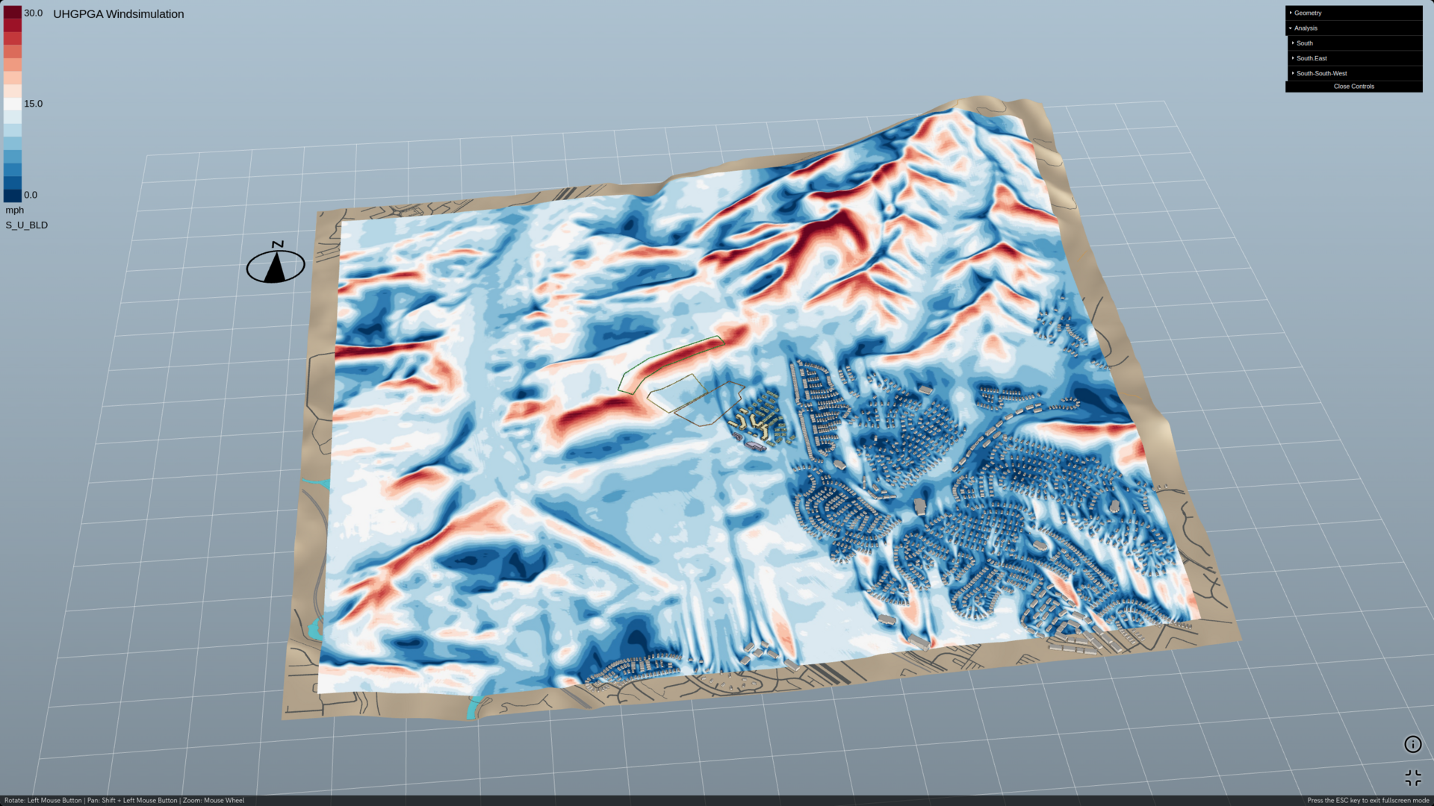The width and height of the screenshot is (1434, 806).
Task: Click the Close Controls button
Action: (x=1353, y=87)
